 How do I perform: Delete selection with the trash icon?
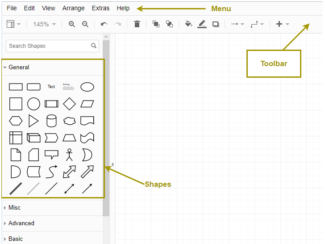tap(137, 24)
